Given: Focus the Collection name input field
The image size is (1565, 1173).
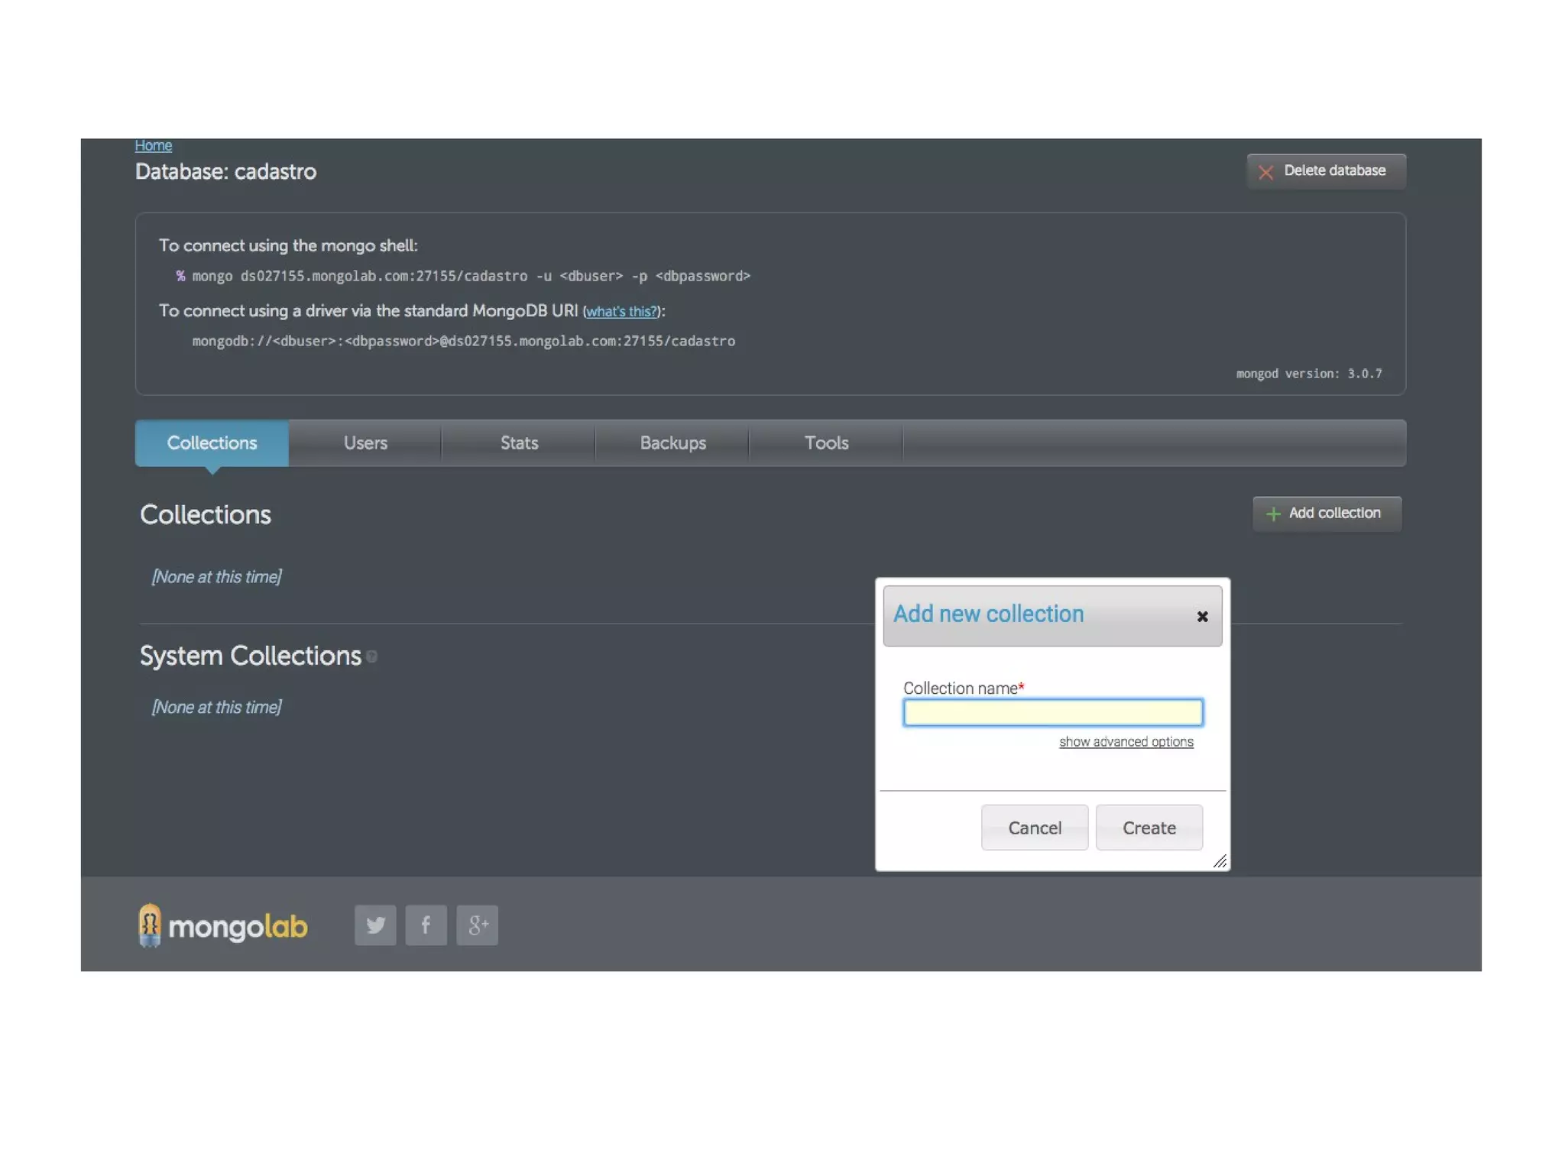Looking at the screenshot, I should click(1052, 712).
